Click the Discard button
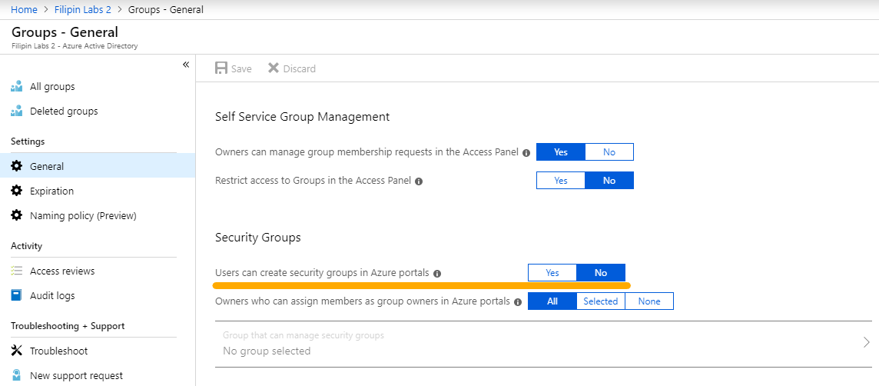Screen dimensions: 879x386 291,68
